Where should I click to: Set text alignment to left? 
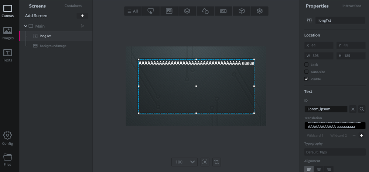[309, 169]
